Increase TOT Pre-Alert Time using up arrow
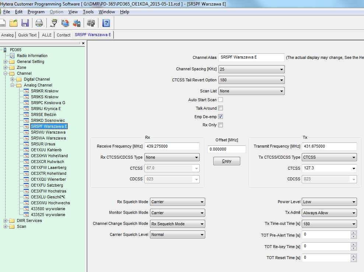The image size is (364, 272). tap(354, 233)
